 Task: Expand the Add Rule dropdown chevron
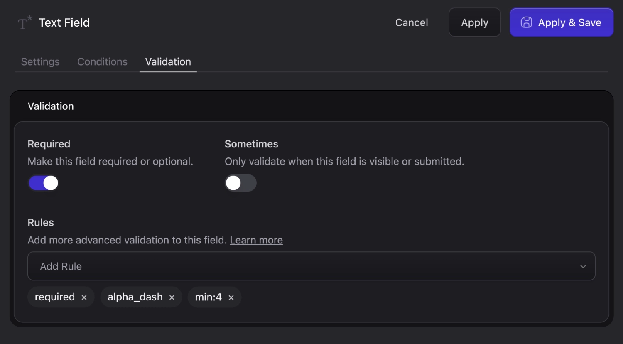coord(583,266)
